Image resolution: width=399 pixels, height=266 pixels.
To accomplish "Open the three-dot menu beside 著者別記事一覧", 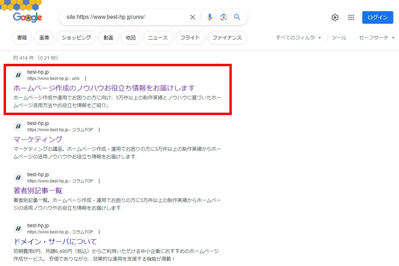I will 99,181.
